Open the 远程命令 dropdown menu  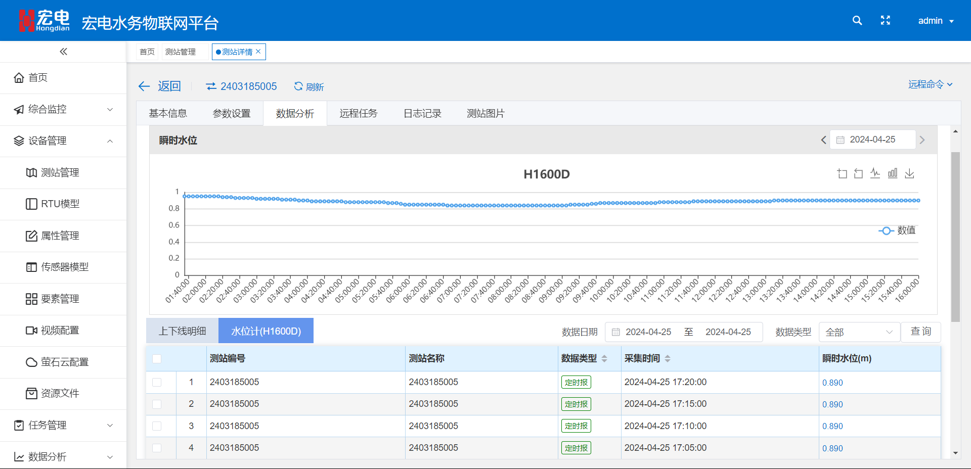[930, 84]
